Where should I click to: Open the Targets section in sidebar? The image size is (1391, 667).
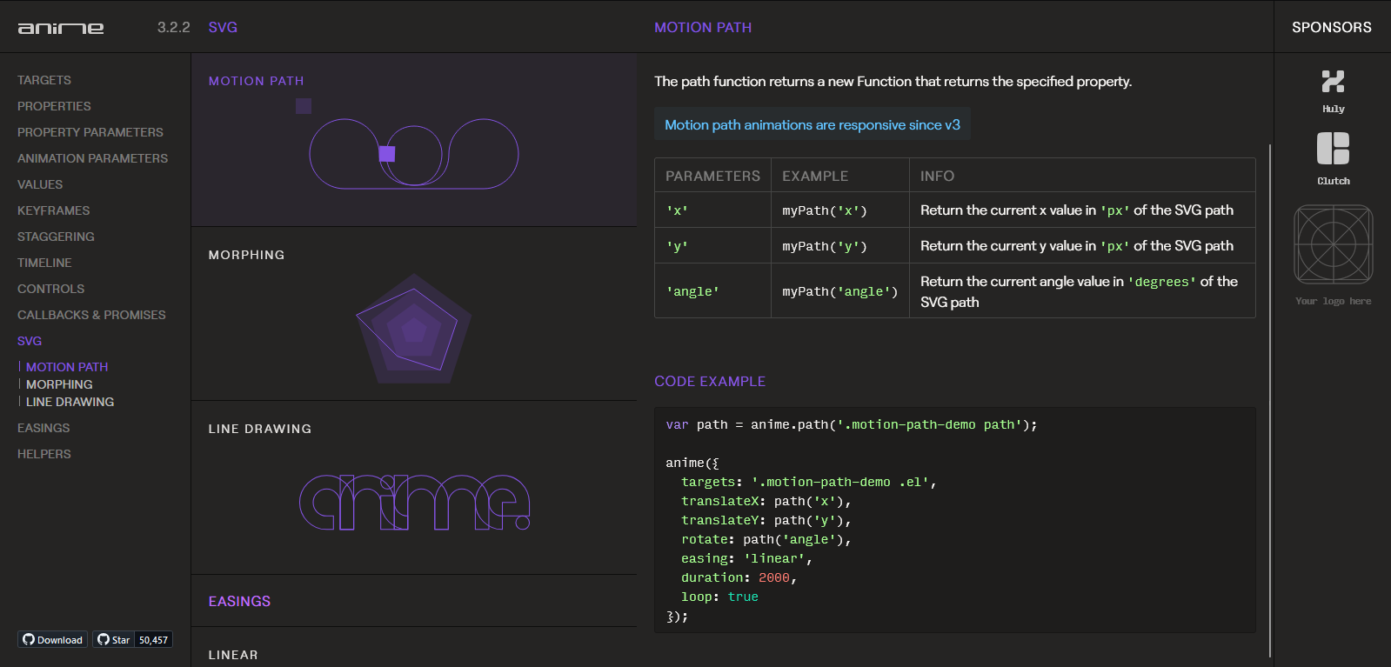[44, 80]
